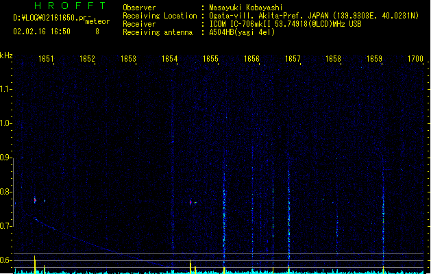Click the kHz axis unit label

(6, 55)
